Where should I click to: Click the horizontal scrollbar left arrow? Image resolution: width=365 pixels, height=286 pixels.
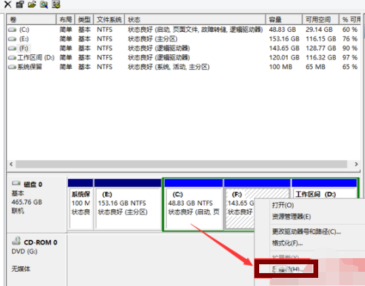click(11, 164)
